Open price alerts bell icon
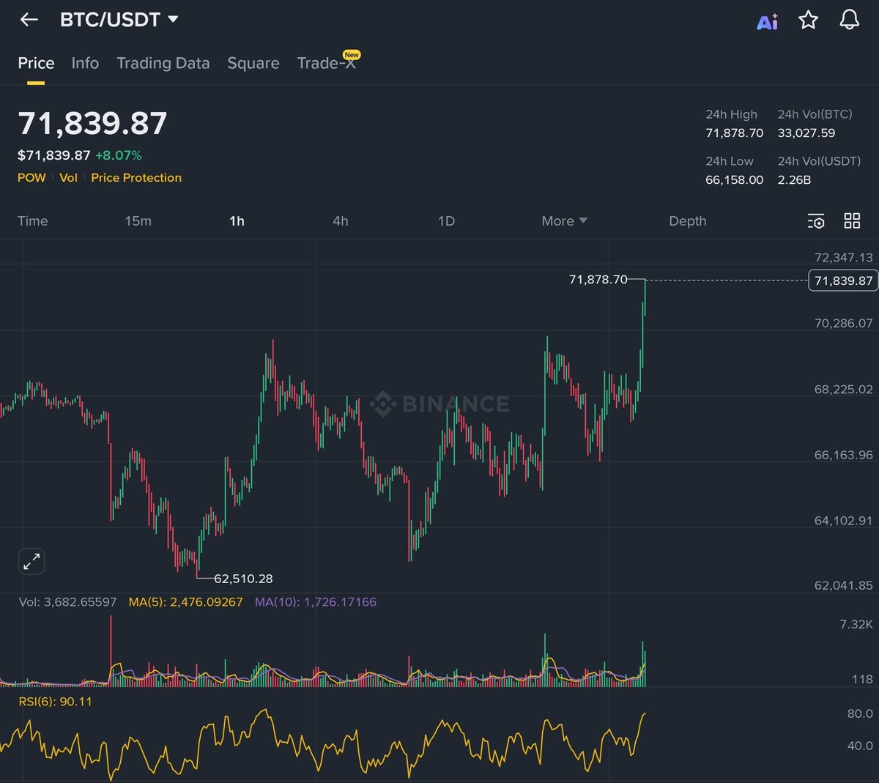Screen dimensions: 879x783 [849, 20]
